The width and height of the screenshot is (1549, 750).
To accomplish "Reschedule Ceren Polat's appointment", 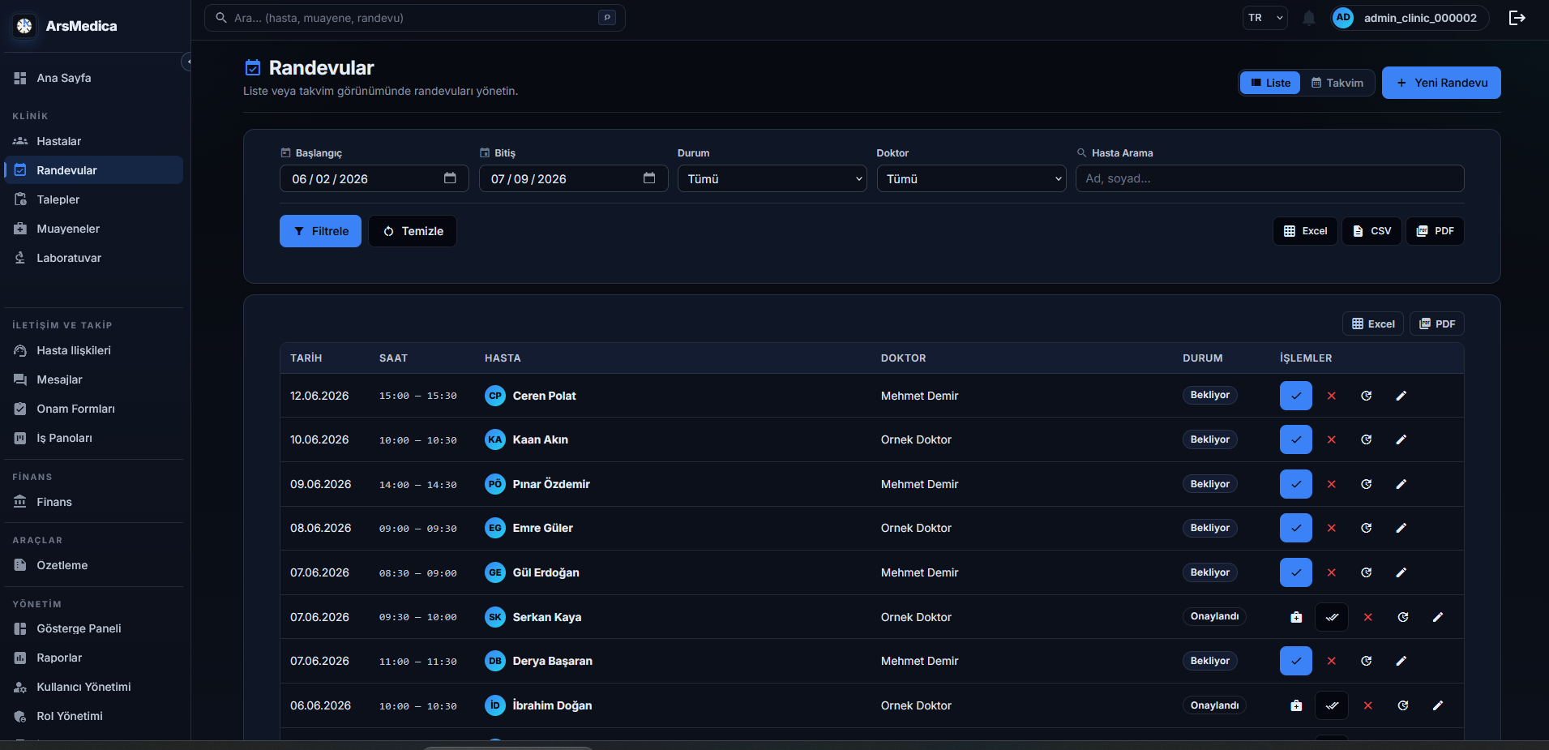I will tap(1366, 396).
